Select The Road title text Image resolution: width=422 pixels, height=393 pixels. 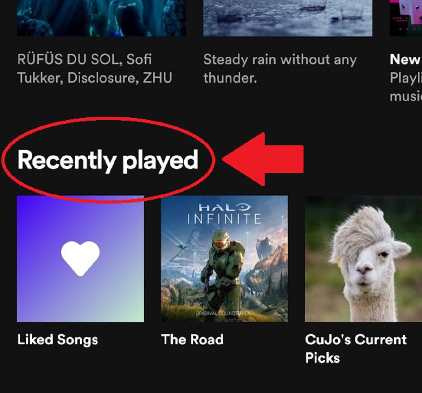(x=192, y=340)
